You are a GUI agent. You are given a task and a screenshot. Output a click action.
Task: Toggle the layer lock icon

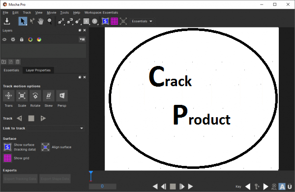pos(22,39)
